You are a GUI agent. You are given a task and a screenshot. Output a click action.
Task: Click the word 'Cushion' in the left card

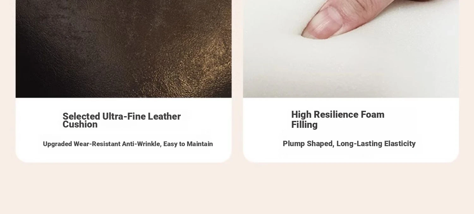(x=80, y=124)
